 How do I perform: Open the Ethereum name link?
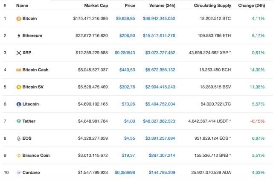tap(32, 35)
